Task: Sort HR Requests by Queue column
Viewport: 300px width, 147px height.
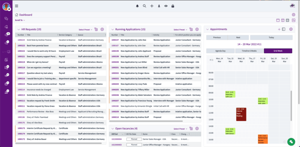Action: 80,35
